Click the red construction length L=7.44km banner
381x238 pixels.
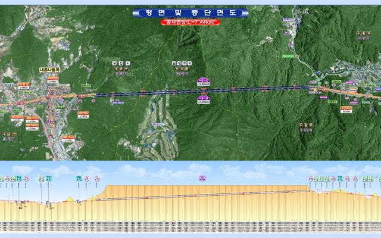(x=190, y=22)
